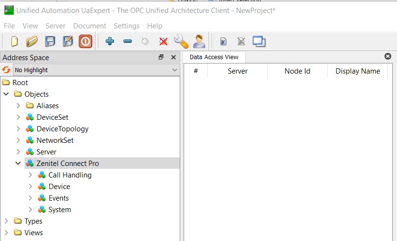Close the Address Space panel
This screenshot has height=241, width=397.
tap(174, 57)
